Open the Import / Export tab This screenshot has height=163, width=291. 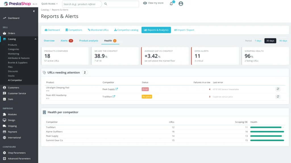click(184, 30)
